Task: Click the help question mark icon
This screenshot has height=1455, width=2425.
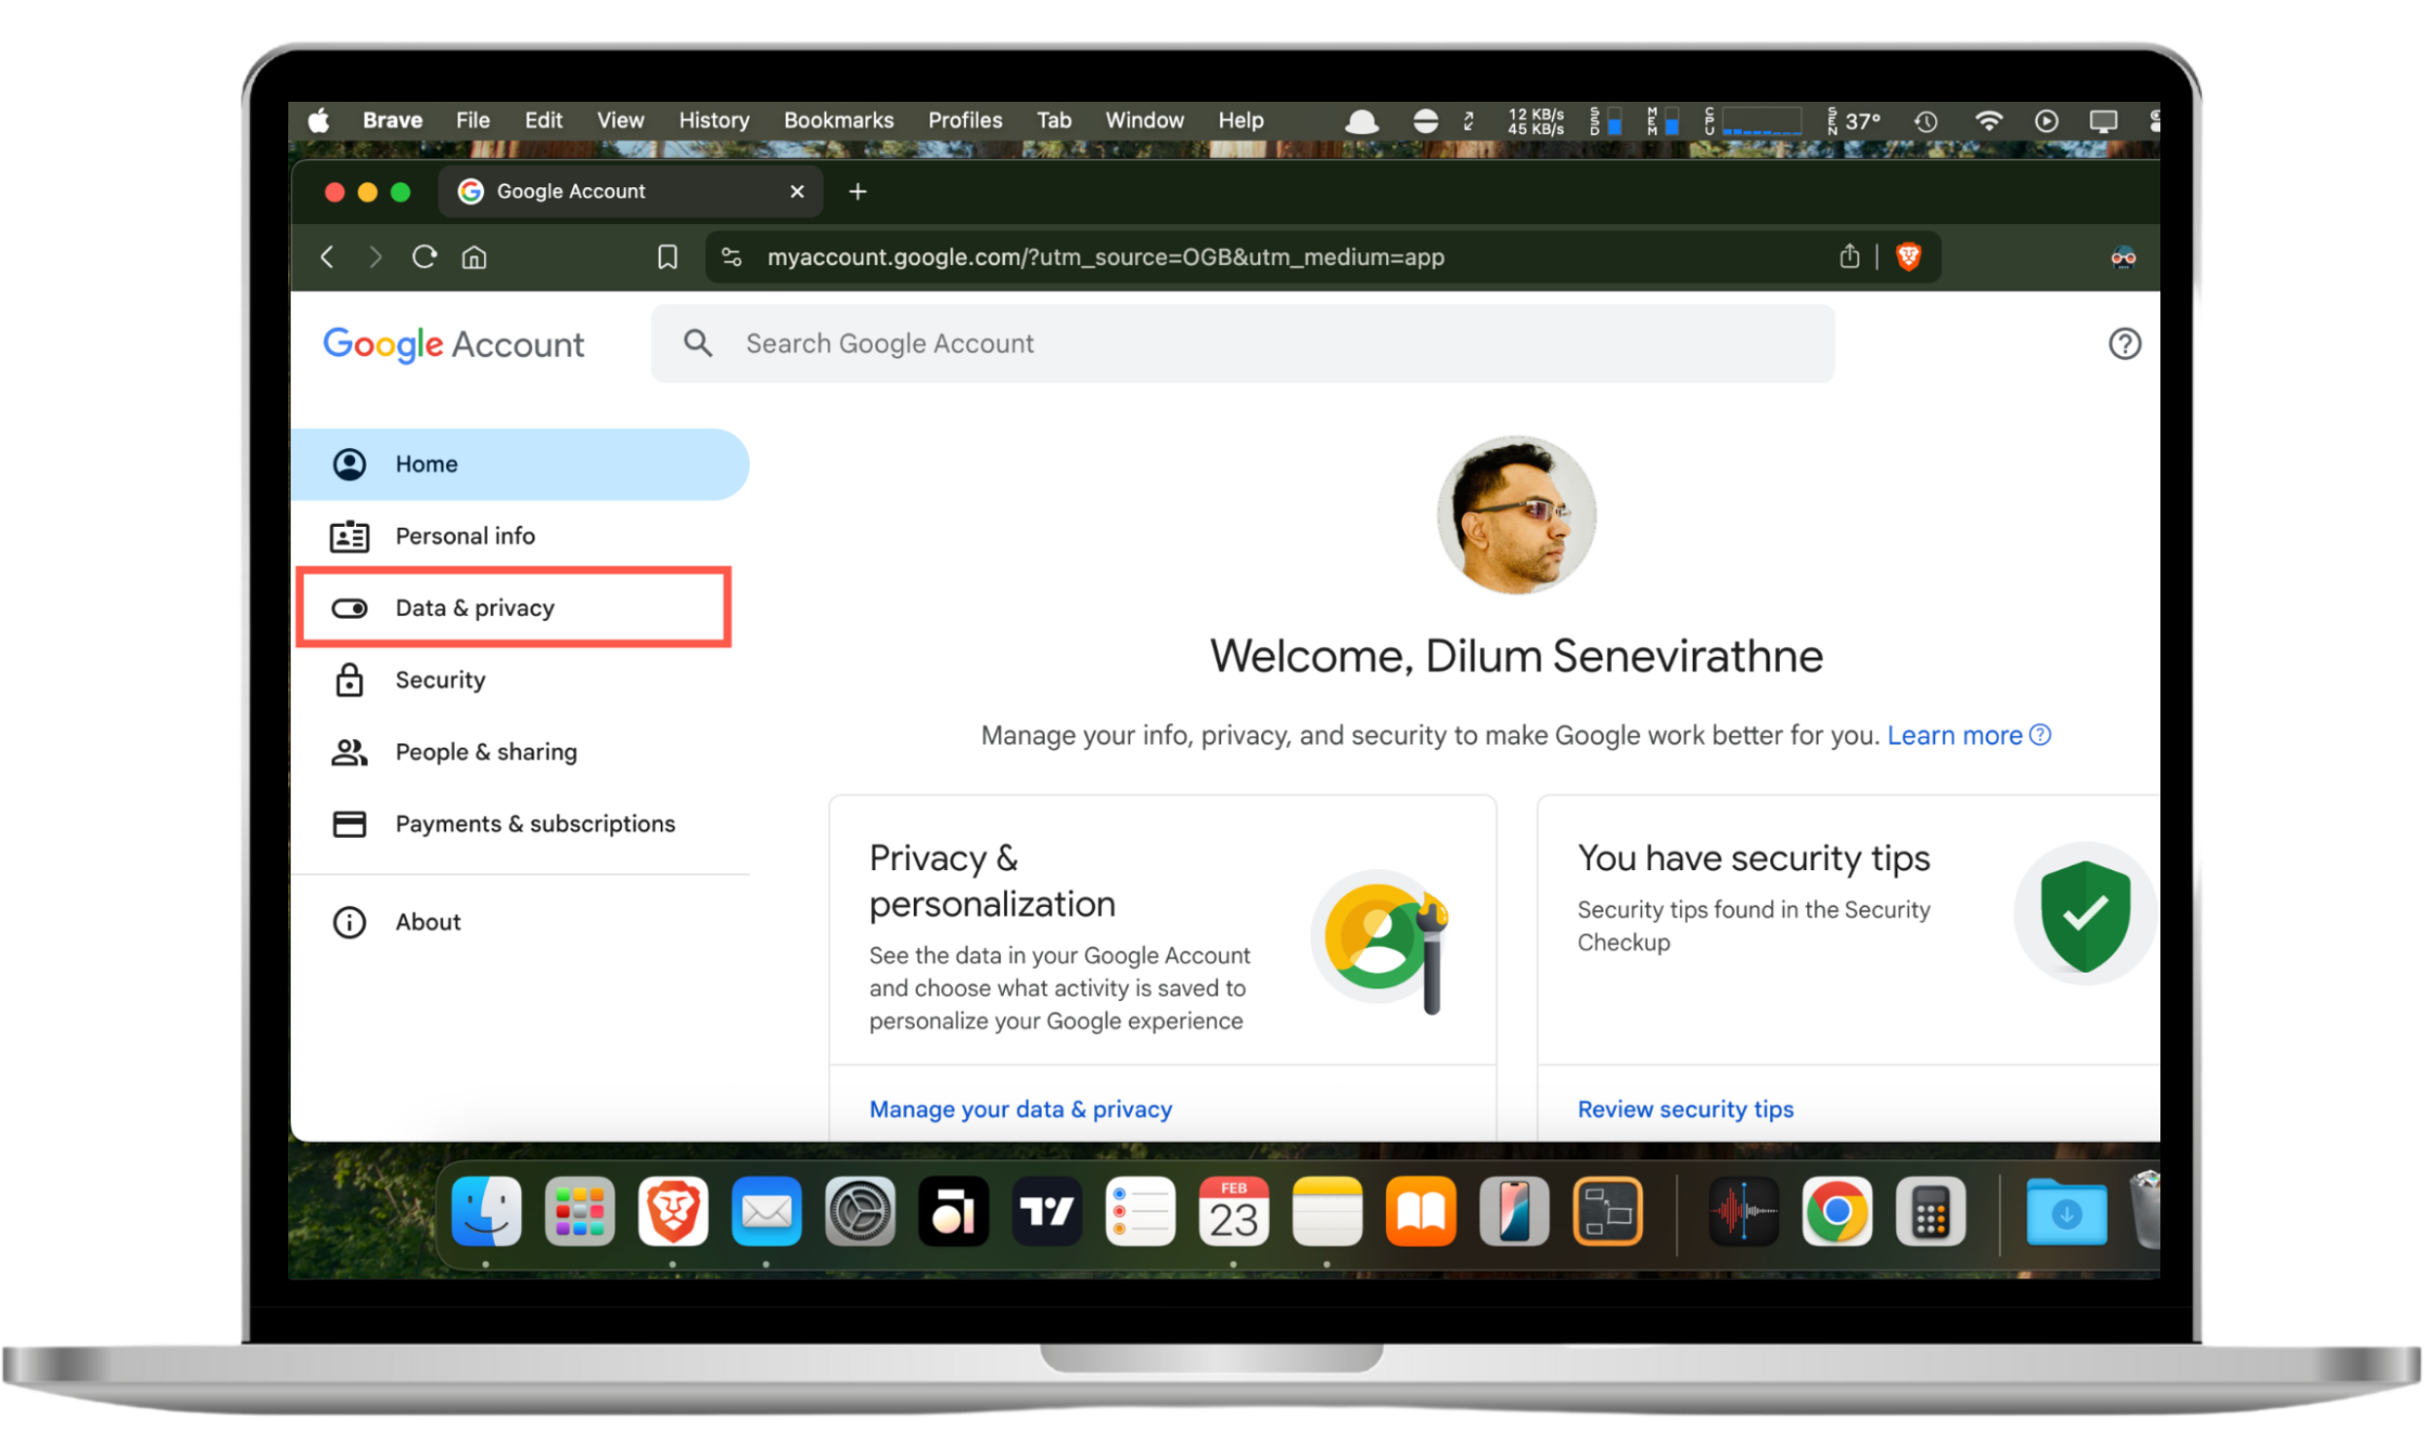Action: coord(2124,343)
